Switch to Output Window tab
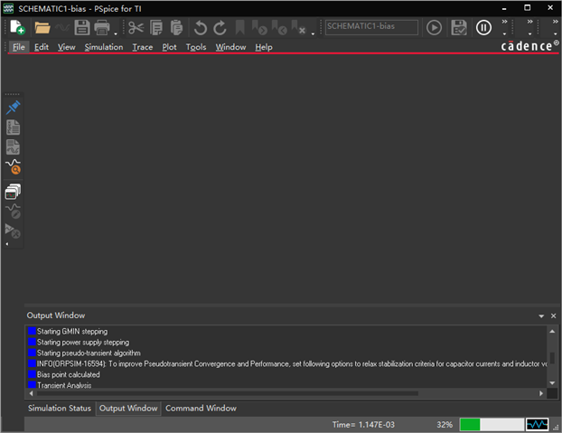 (x=128, y=409)
